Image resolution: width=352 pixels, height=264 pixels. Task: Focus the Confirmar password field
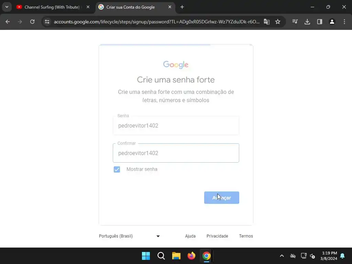point(176,153)
